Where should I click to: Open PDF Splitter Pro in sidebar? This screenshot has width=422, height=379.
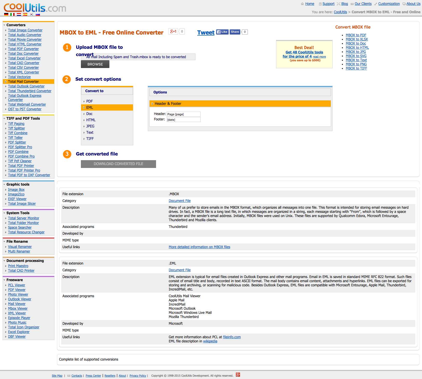pos(20,147)
